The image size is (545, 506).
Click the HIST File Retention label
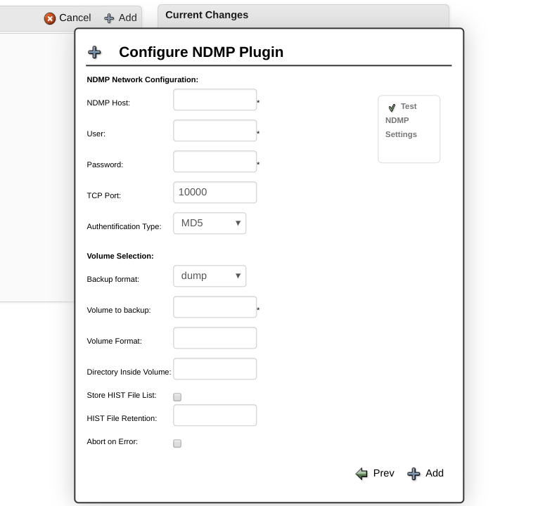click(x=122, y=418)
